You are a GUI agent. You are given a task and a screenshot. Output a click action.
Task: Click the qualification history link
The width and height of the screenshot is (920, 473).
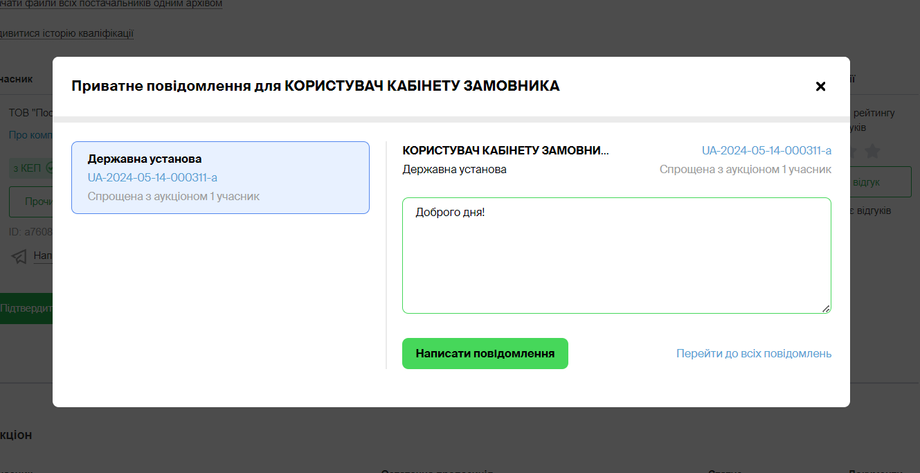[66, 33]
